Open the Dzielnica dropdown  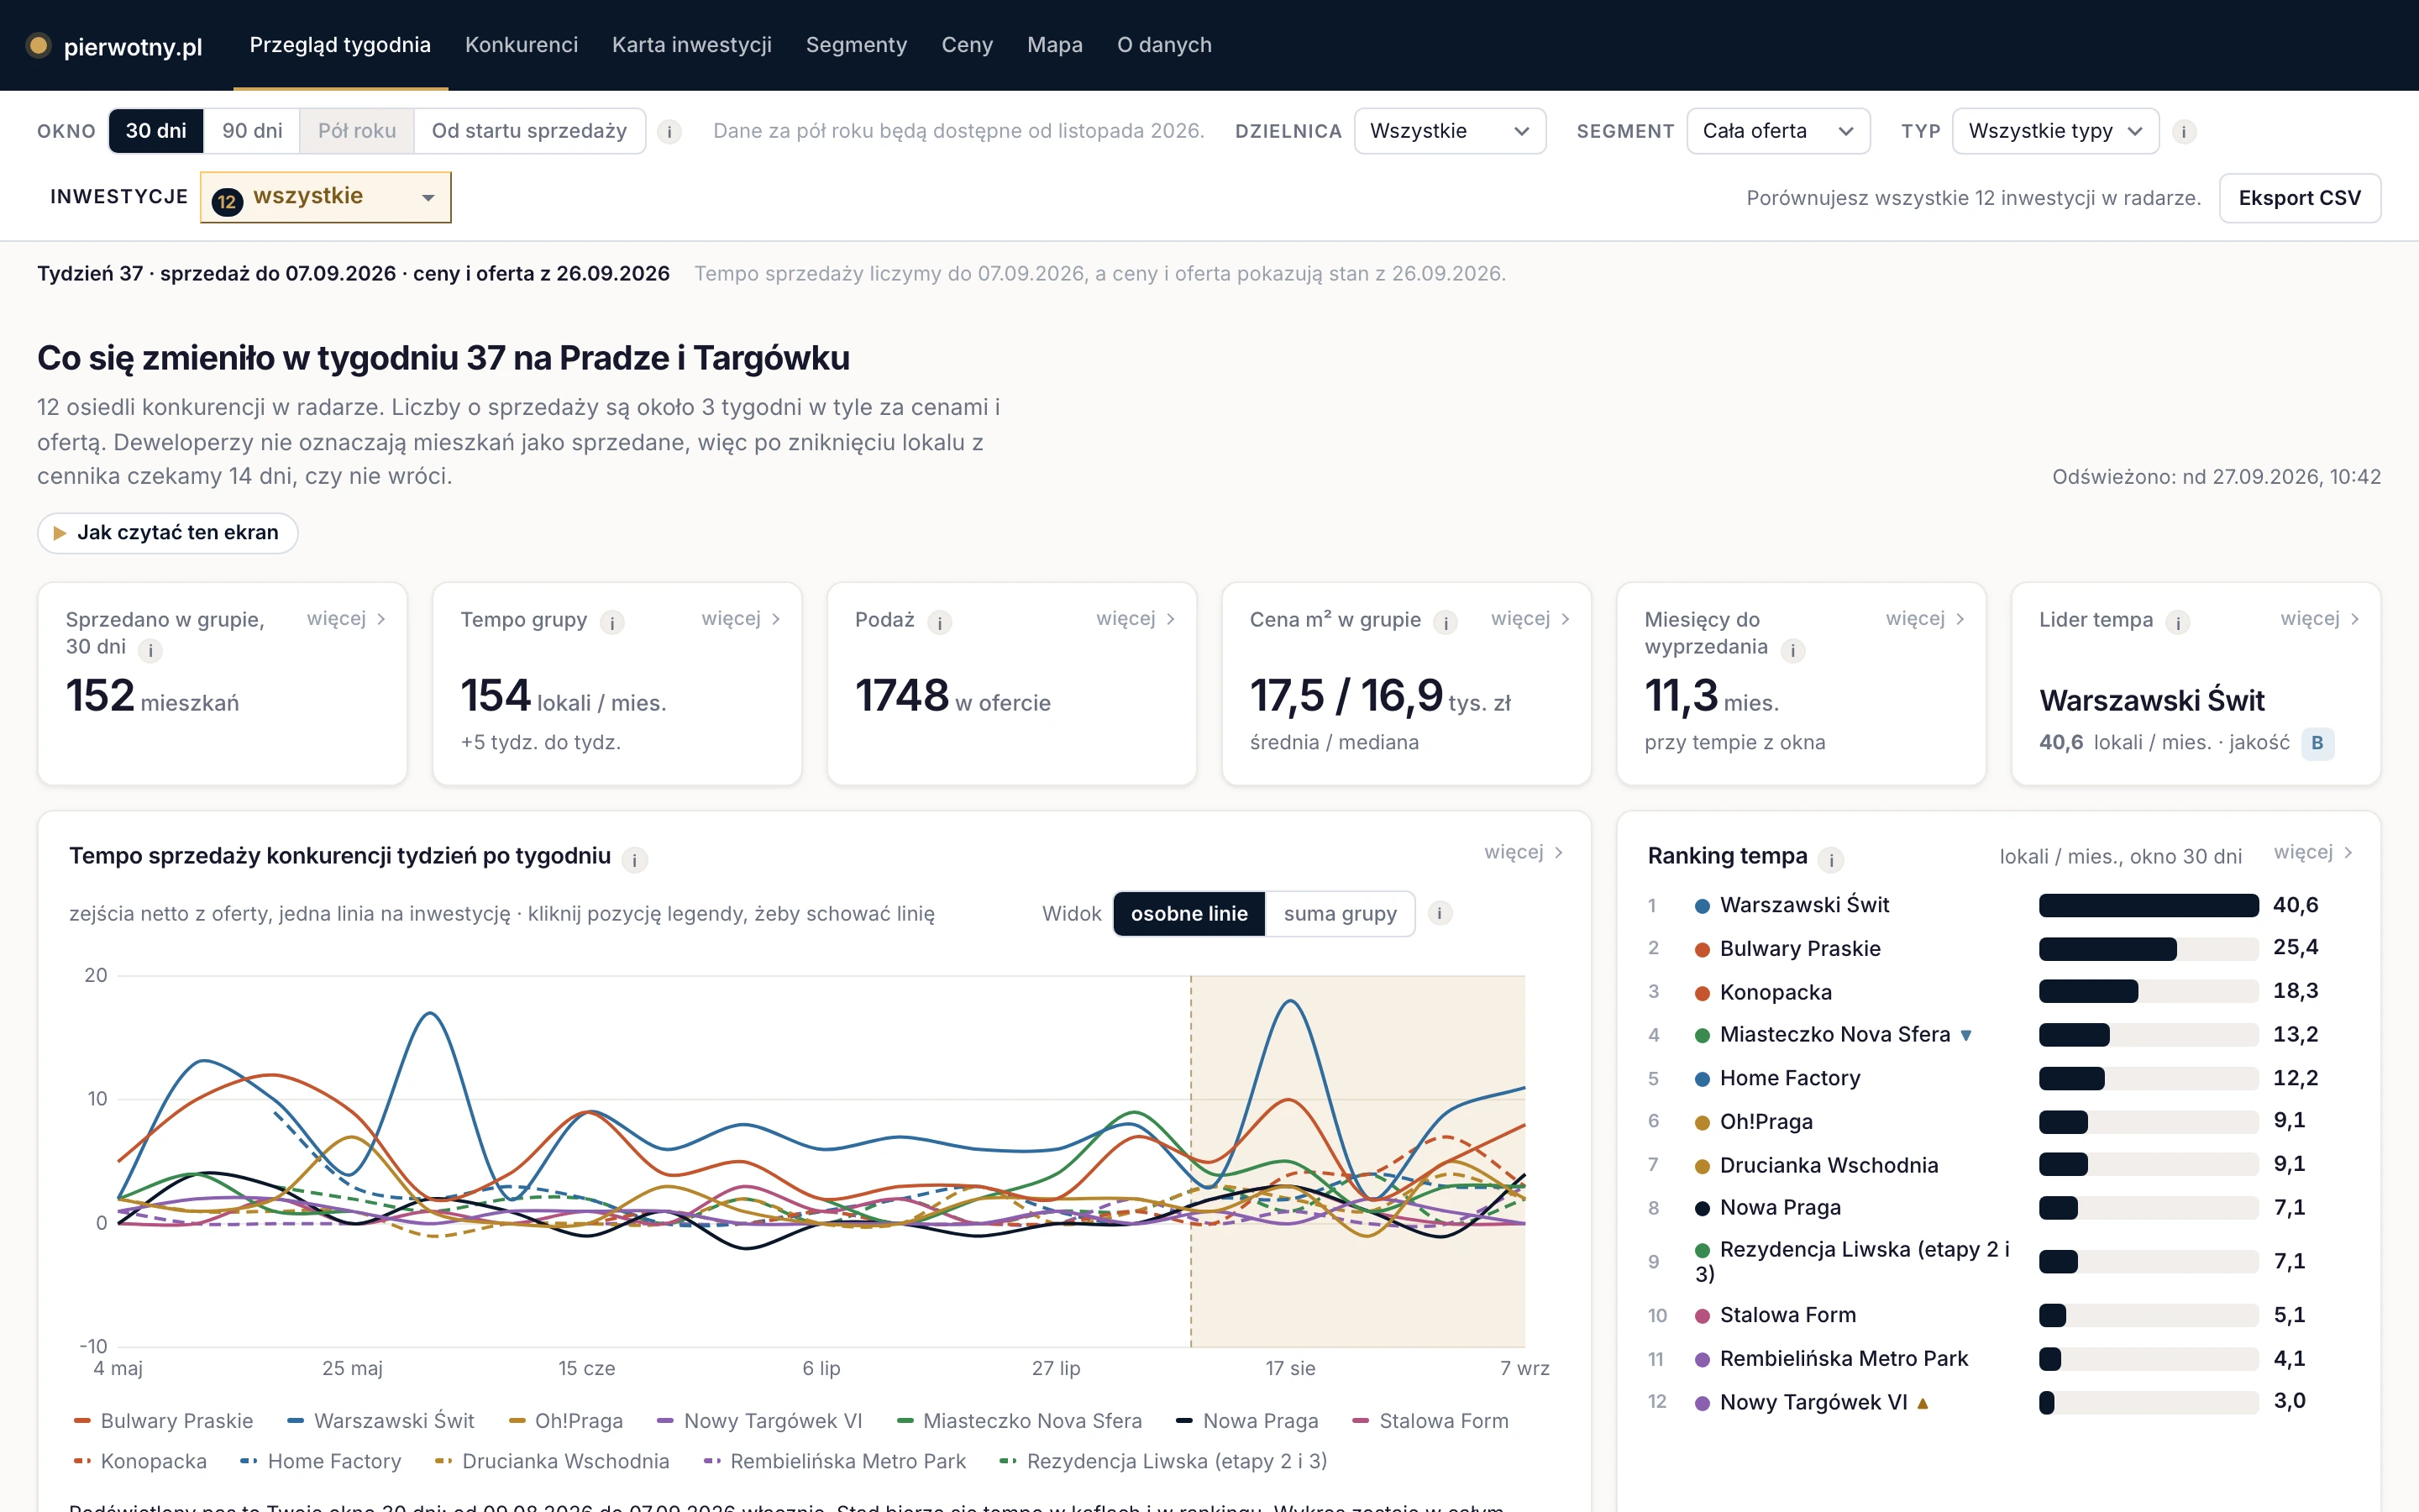(x=1450, y=131)
